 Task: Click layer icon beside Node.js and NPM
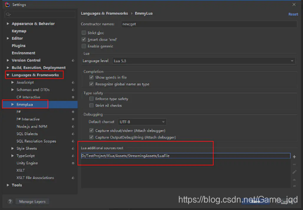73,127
